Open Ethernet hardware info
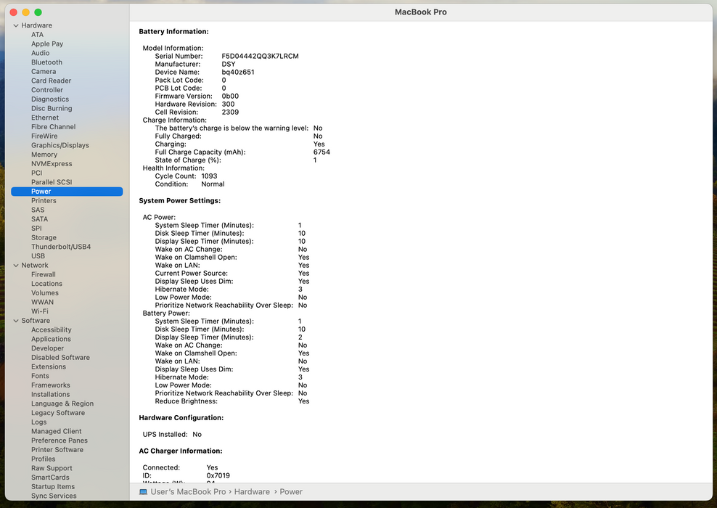The height and width of the screenshot is (508, 717). 45,118
